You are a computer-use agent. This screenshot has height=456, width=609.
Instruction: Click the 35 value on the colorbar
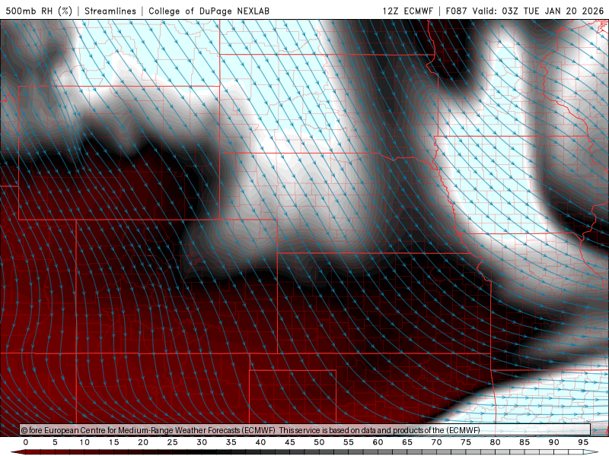[231, 442]
